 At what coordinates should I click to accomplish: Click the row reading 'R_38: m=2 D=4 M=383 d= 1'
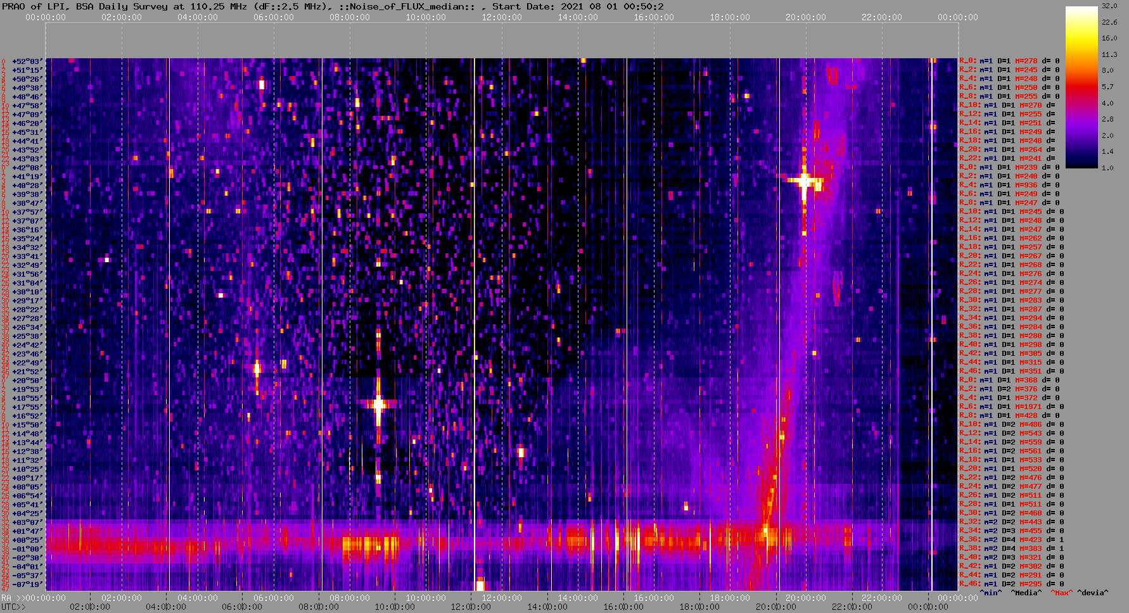point(1011,549)
